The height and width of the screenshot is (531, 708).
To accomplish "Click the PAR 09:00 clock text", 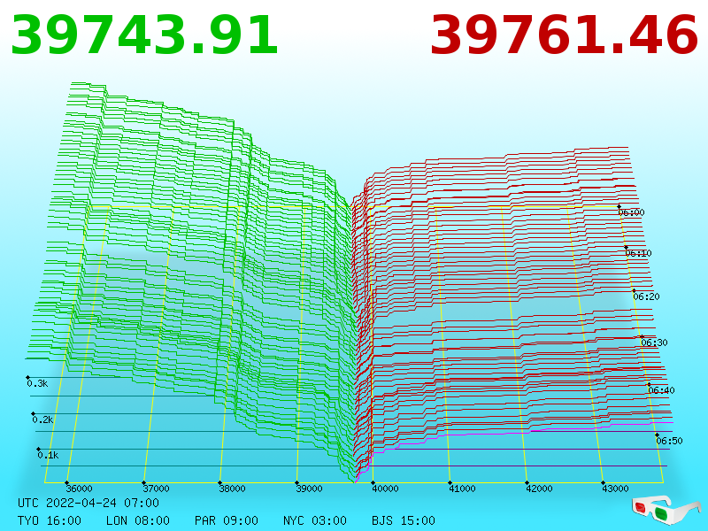I will click(x=227, y=520).
